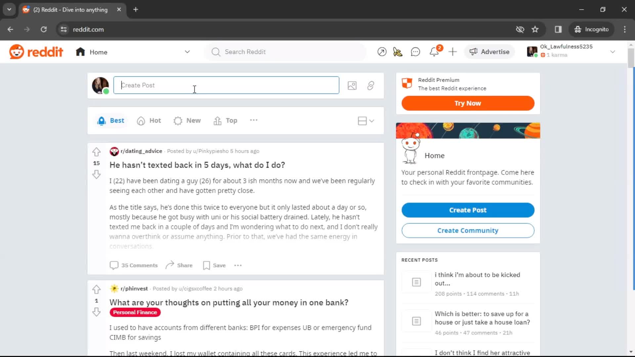
Task: Expand the user account Ok_Lawfulness5235 dropdown
Action: coord(614,52)
